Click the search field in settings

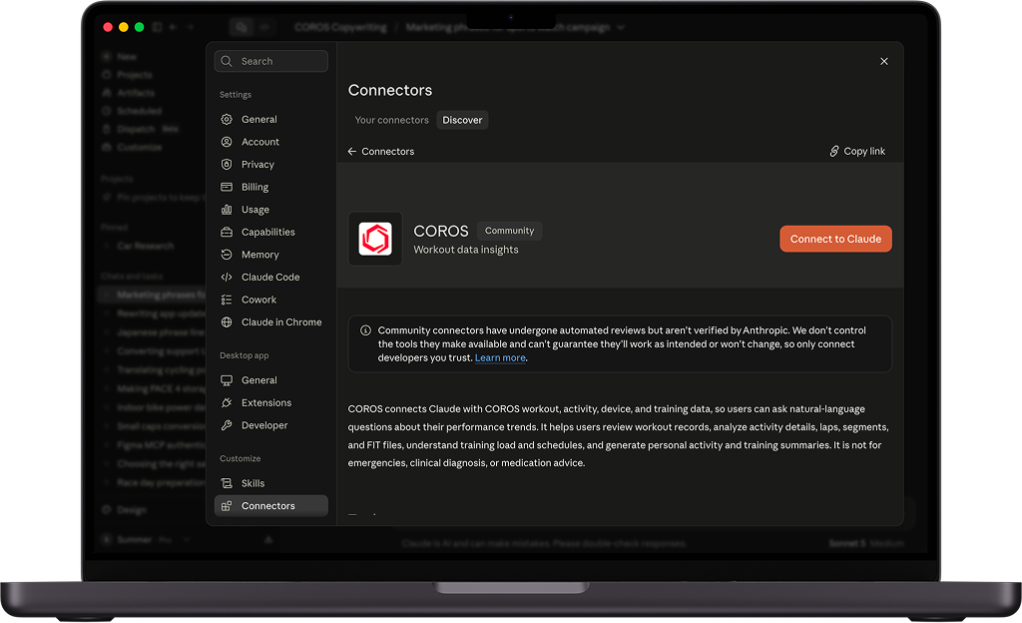[270, 61]
